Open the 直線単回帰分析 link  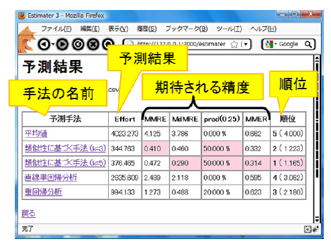pyautogui.click(x=51, y=178)
